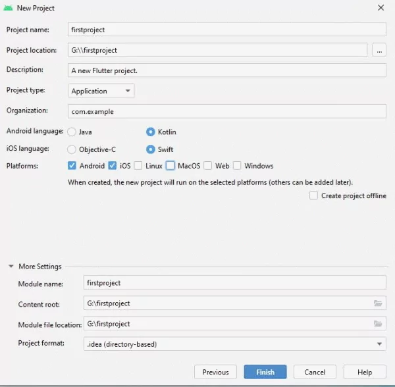This screenshot has height=387, width=395.
Task: Open the Project format dropdown
Action: click(234, 344)
